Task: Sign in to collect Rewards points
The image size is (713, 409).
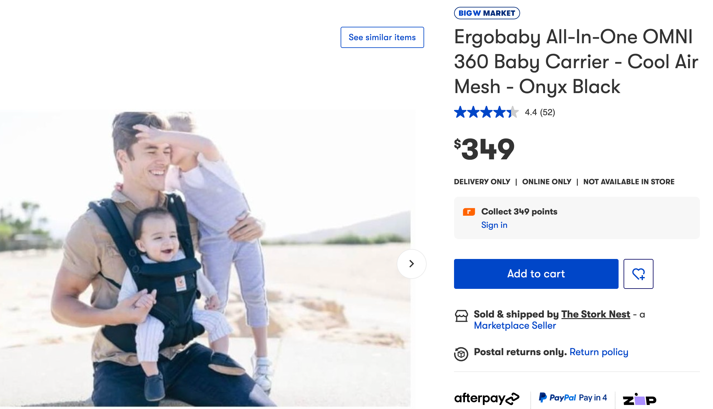Action: [494, 225]
